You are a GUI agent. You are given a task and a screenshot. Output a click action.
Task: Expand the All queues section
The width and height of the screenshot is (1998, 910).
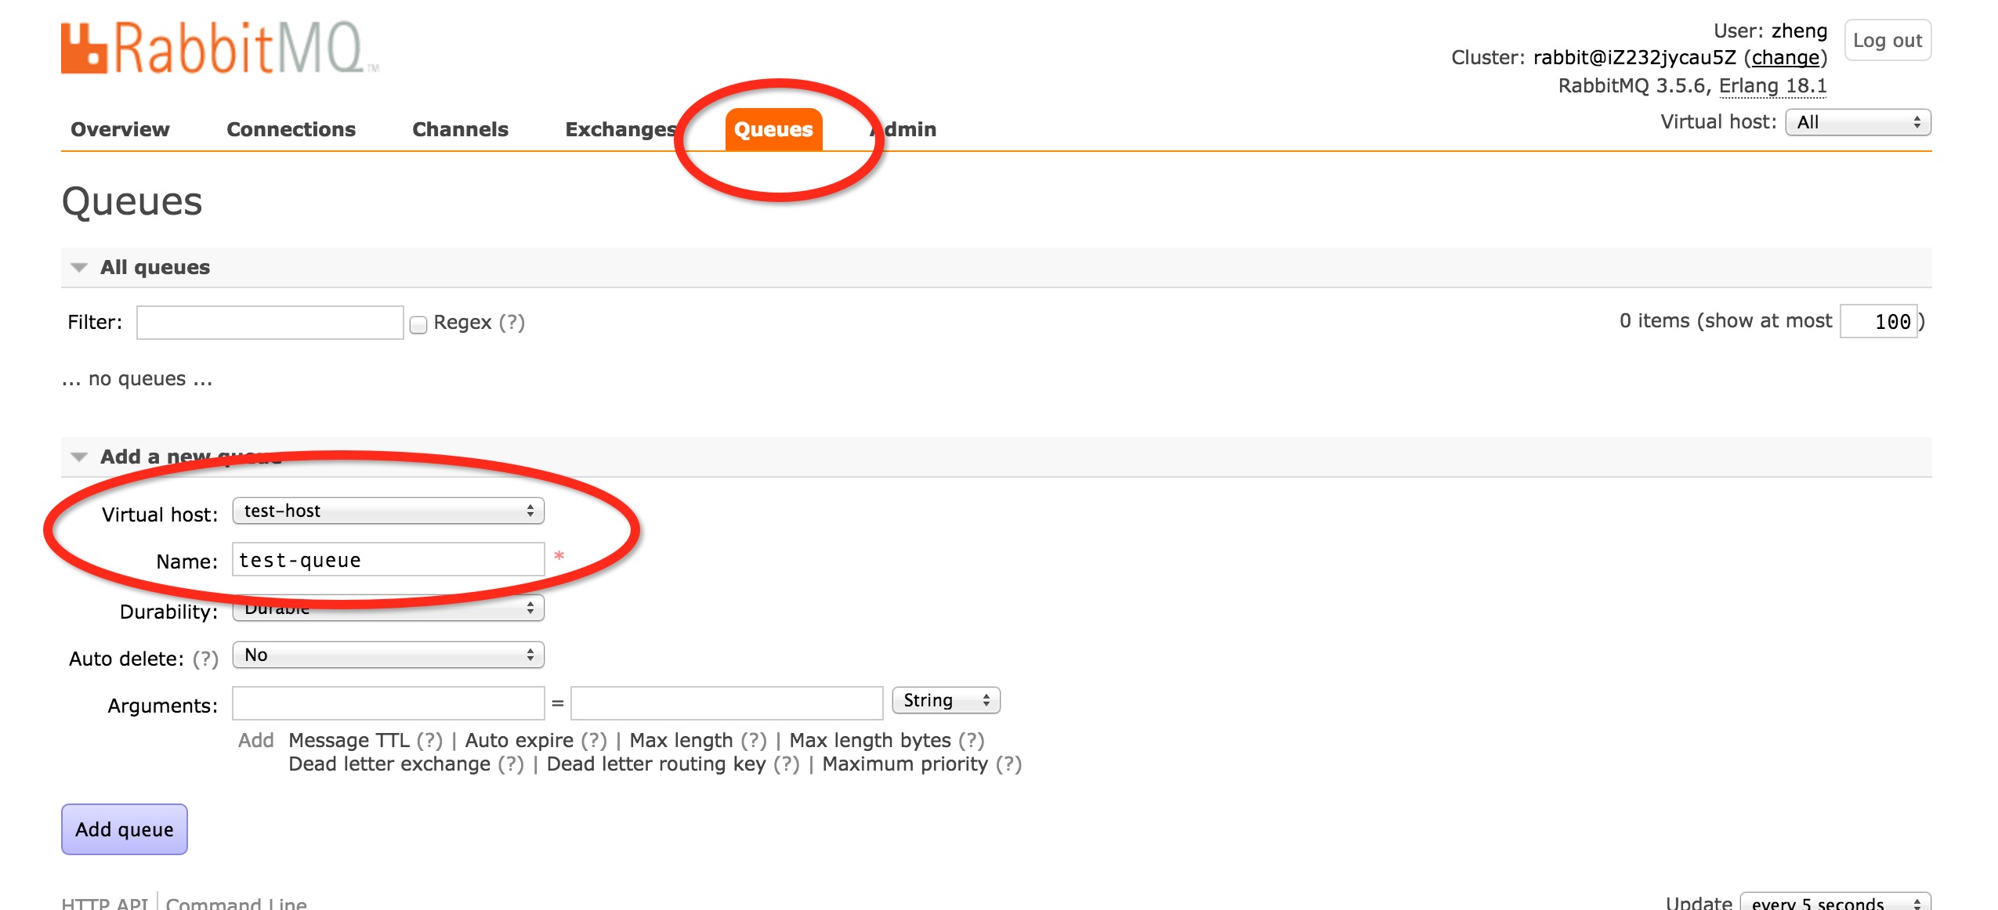[80, 266]
